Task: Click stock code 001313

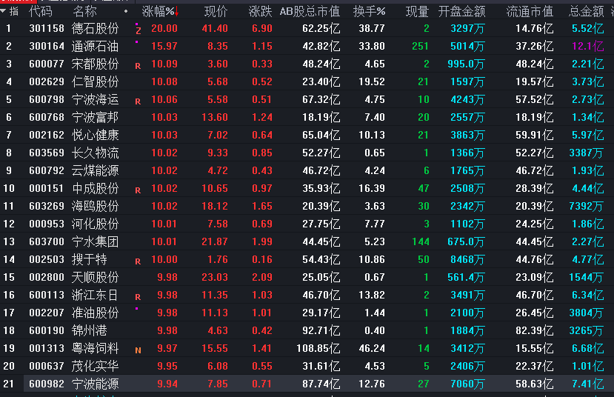Action: [47, 348]
